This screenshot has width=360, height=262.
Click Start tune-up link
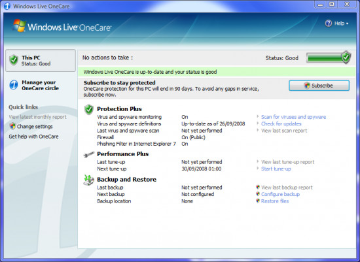[x=276, y=169]
